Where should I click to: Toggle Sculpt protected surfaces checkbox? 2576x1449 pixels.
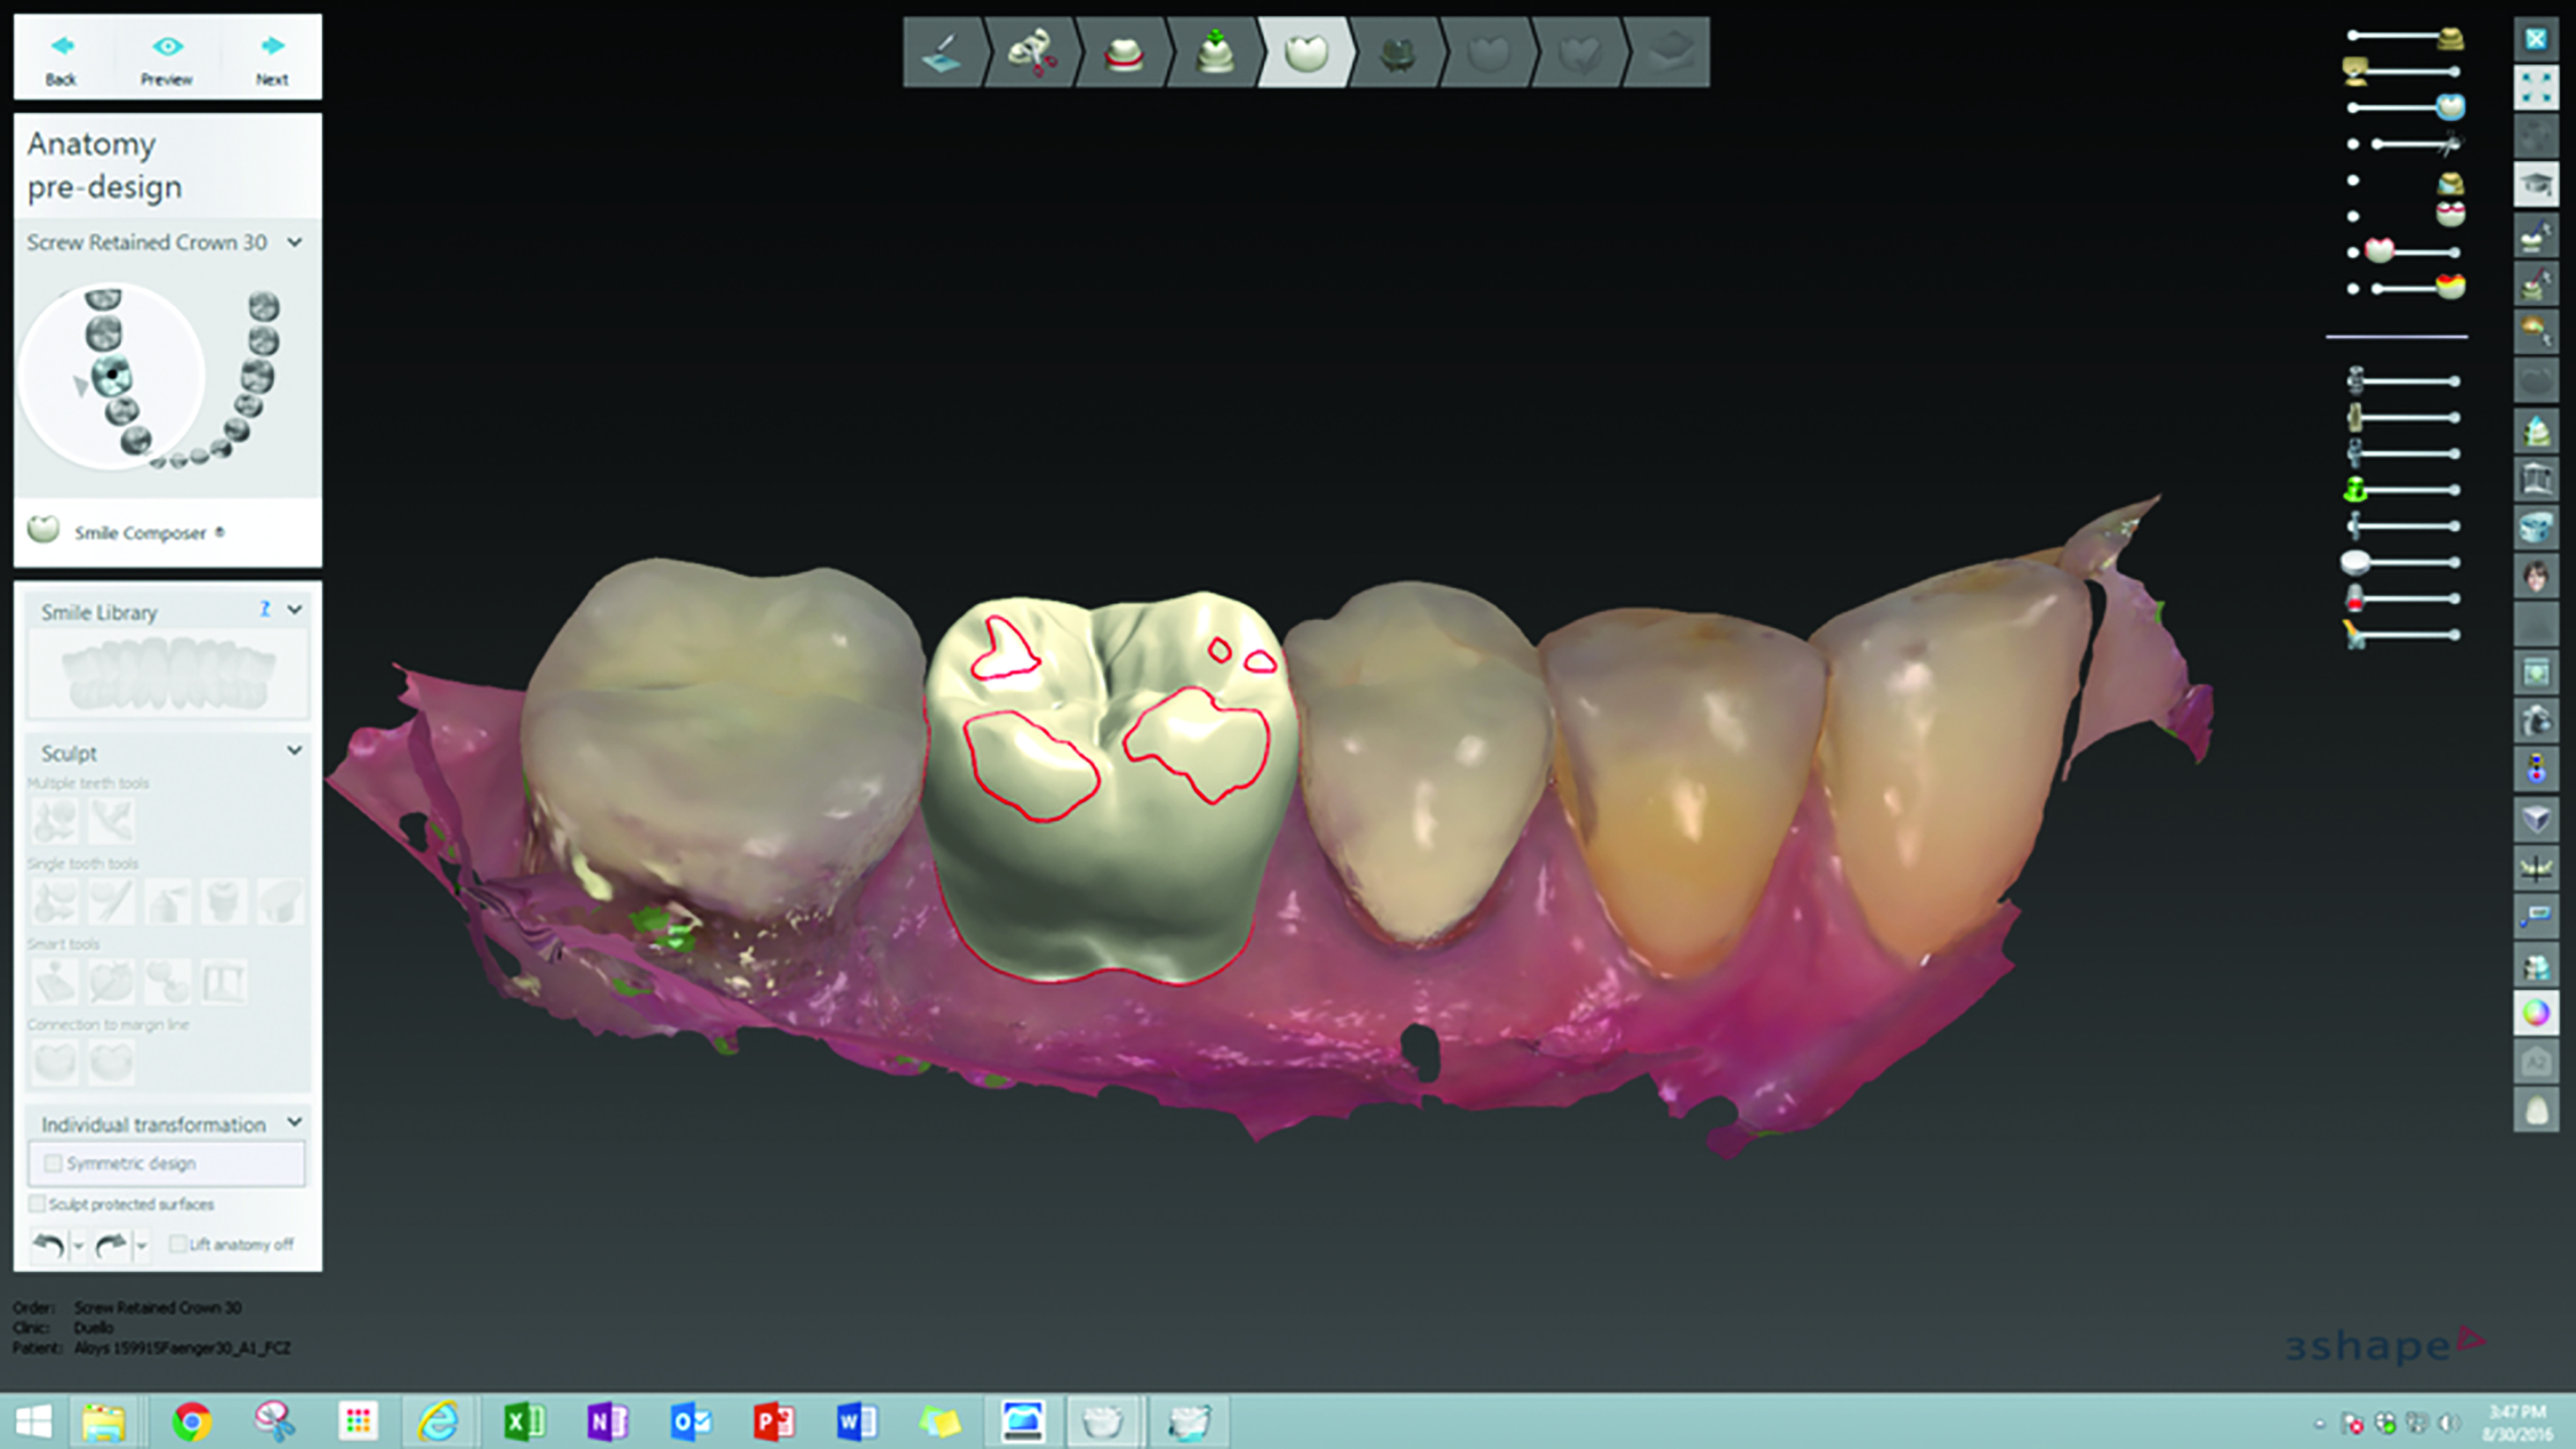point(38,1204)
